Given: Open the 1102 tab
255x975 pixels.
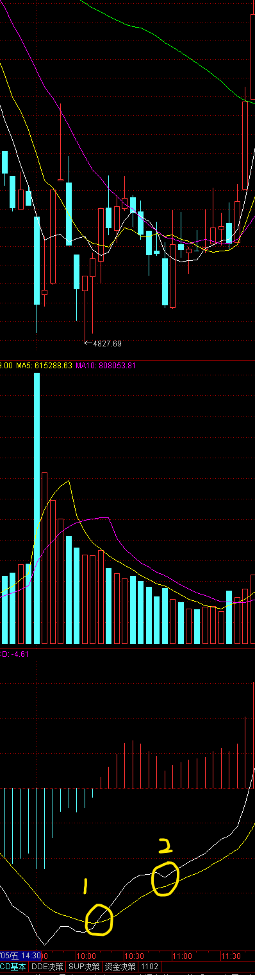Looking at the screenshot, I should (x=149, y=966).
